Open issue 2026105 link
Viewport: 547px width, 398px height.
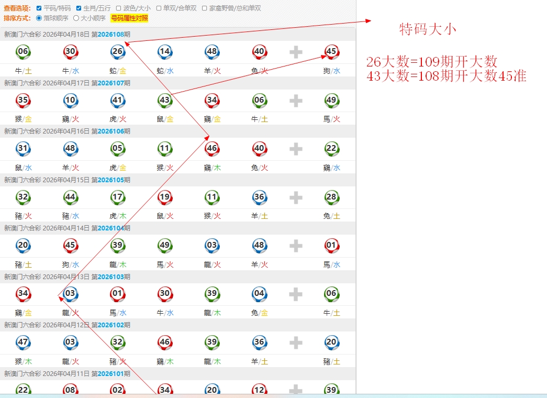point(110,180)
